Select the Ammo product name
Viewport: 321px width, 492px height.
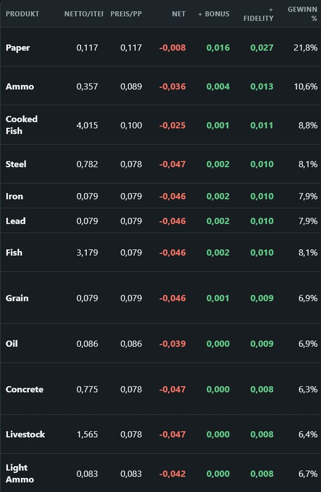click(x=20, y=86)
